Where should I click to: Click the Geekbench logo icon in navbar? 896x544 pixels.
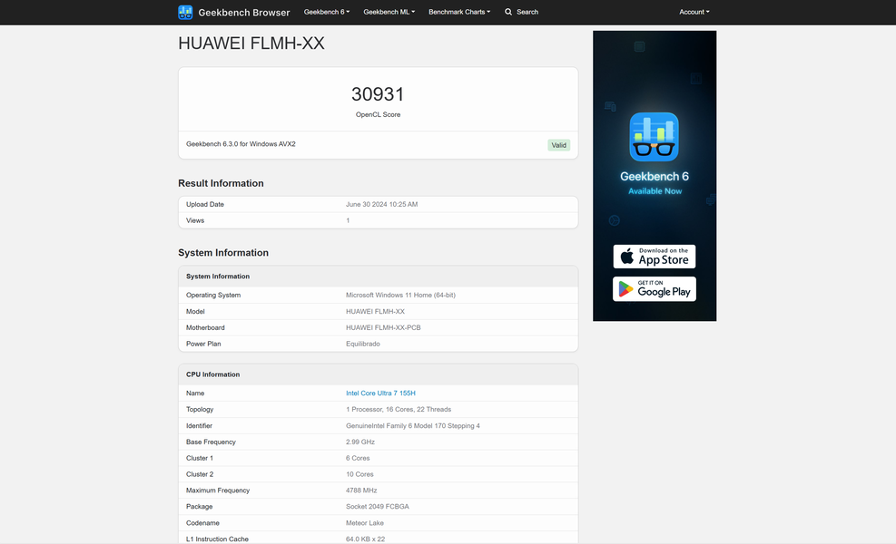pyautogui.click(x=185, y=12)
